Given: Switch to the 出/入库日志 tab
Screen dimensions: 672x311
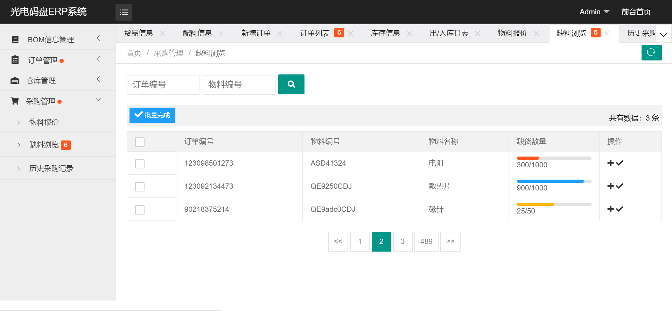Looking at the screenshot, I should tap(449, 33).
